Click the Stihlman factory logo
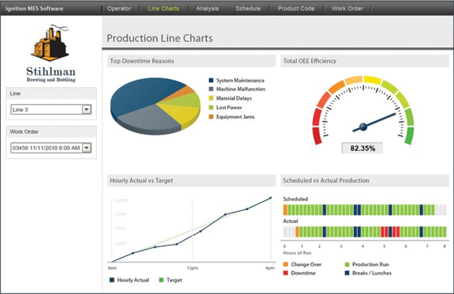Viewport: 454px width, 294px height. pos(50,42)
